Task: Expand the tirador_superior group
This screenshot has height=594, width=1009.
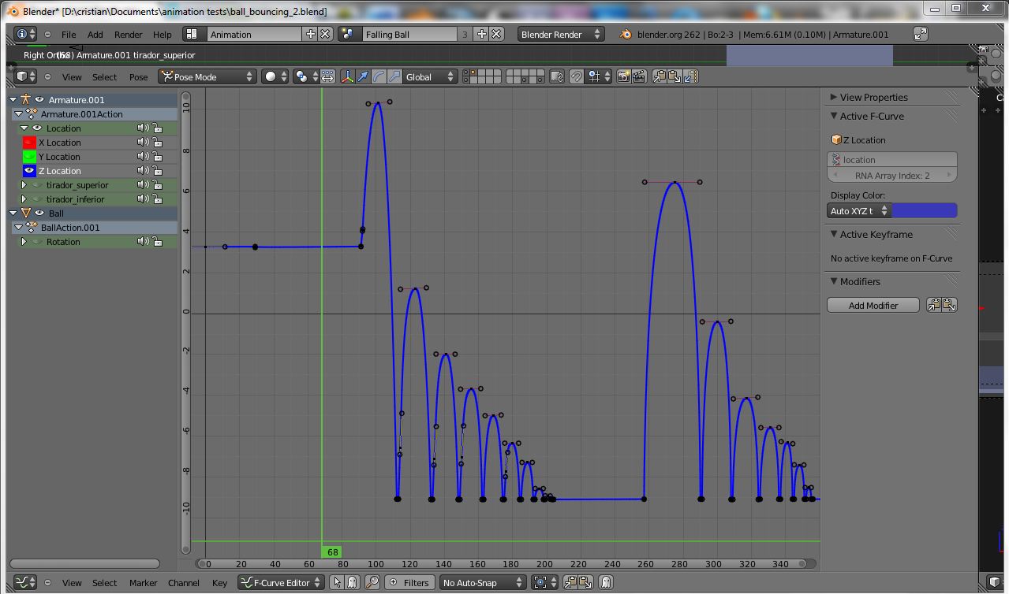Action: pyautogui.click(x=24, y=185)
